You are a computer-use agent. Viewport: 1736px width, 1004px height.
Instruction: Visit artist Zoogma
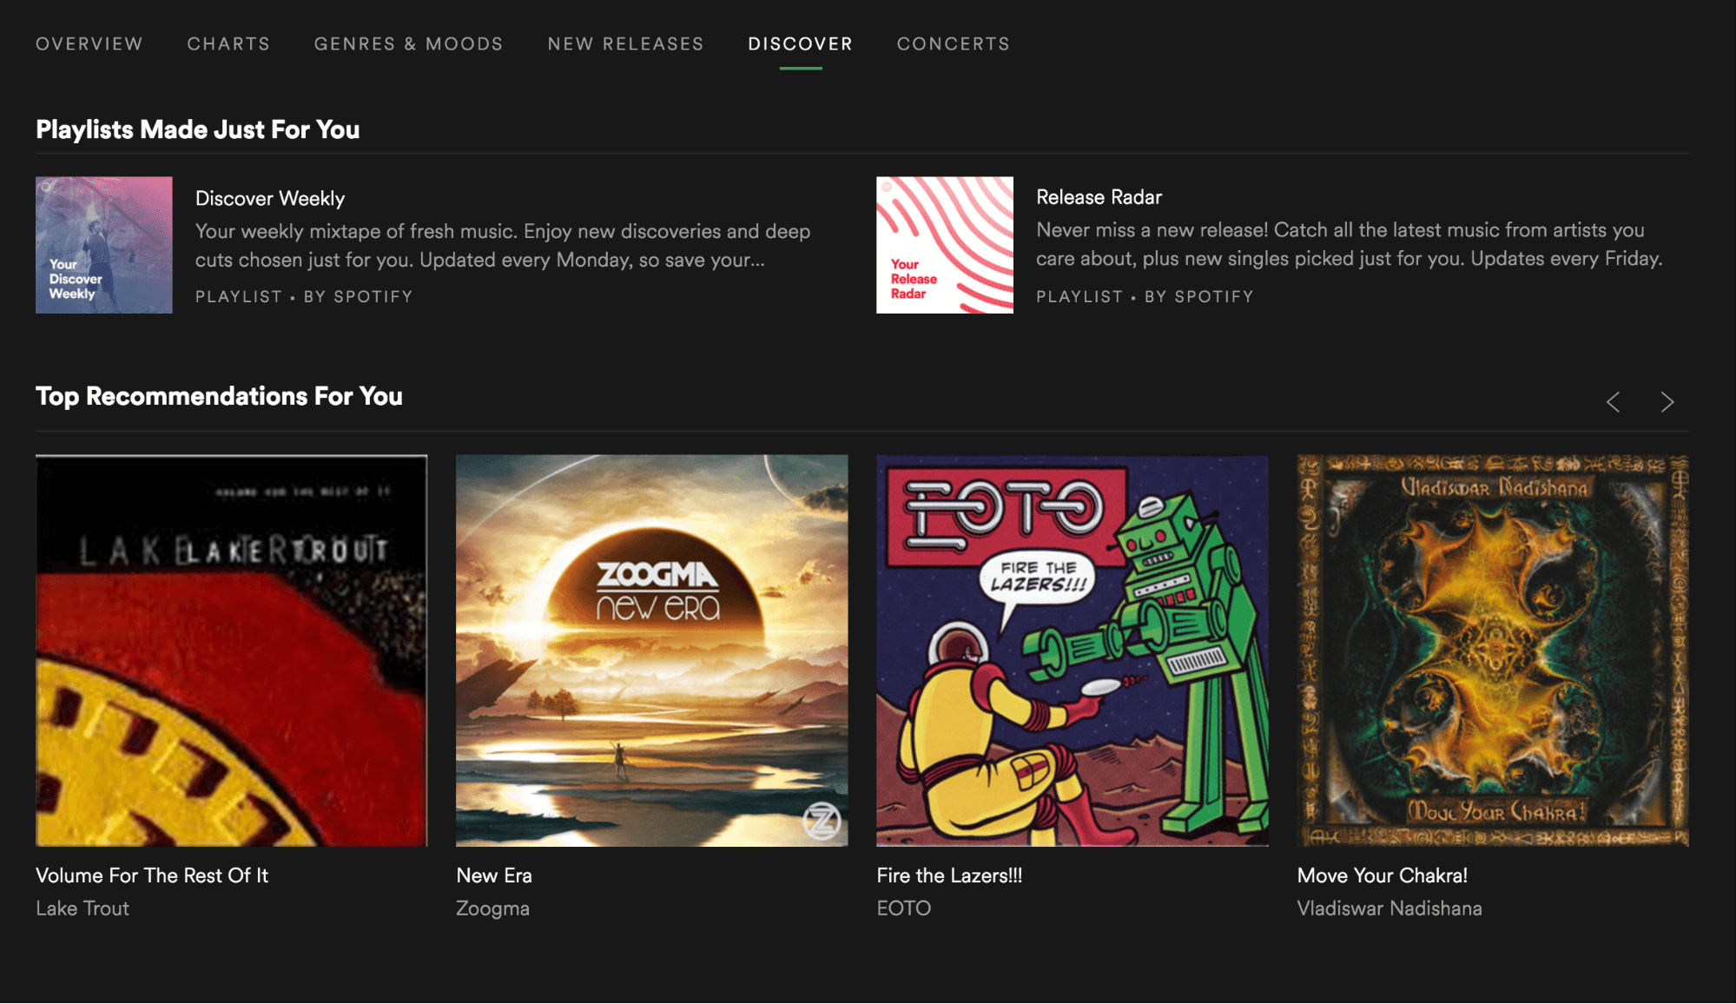(492, 908)
